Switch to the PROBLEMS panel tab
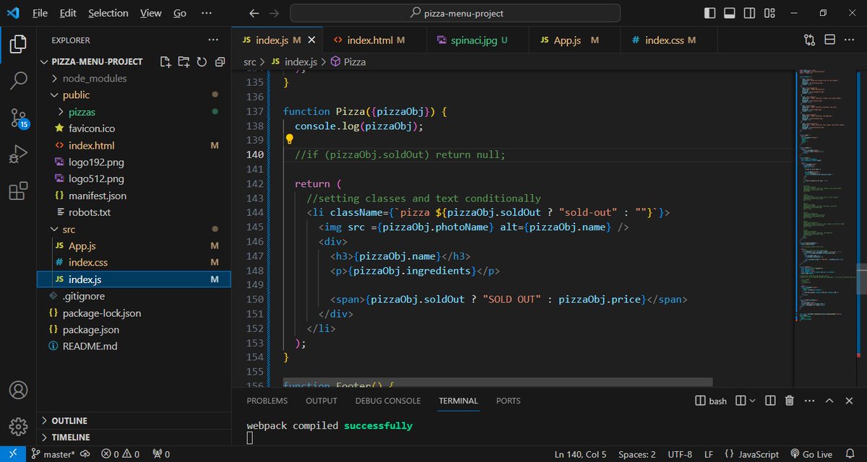 pos(267,401)
